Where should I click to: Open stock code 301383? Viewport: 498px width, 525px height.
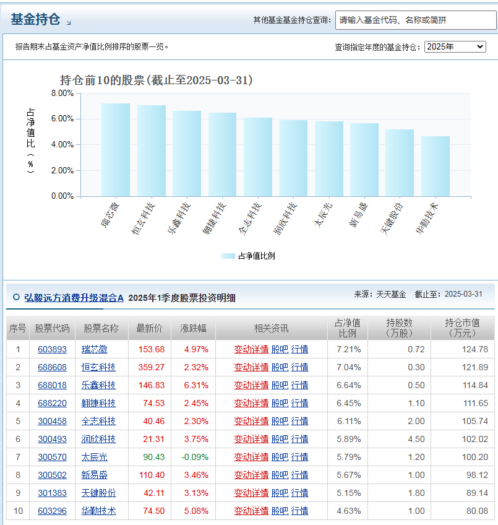click(x=52, y=493)
